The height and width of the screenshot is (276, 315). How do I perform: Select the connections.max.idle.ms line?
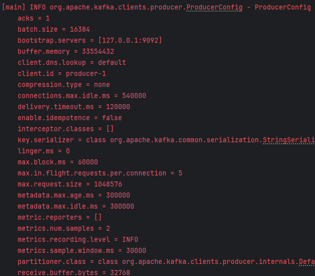click(82, 96)
